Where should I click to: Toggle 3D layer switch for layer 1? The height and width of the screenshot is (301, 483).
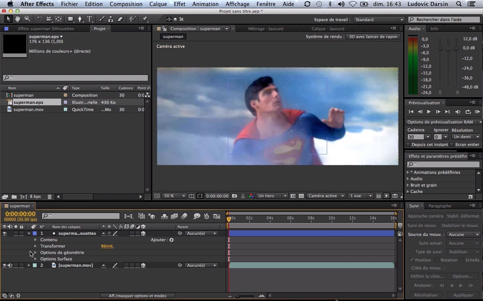[x=143, y=234]
